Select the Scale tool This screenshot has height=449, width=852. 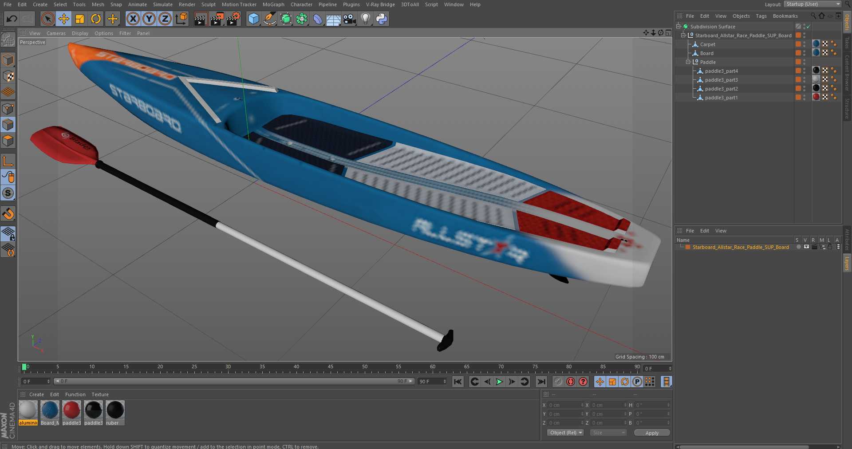coord(80,19)
